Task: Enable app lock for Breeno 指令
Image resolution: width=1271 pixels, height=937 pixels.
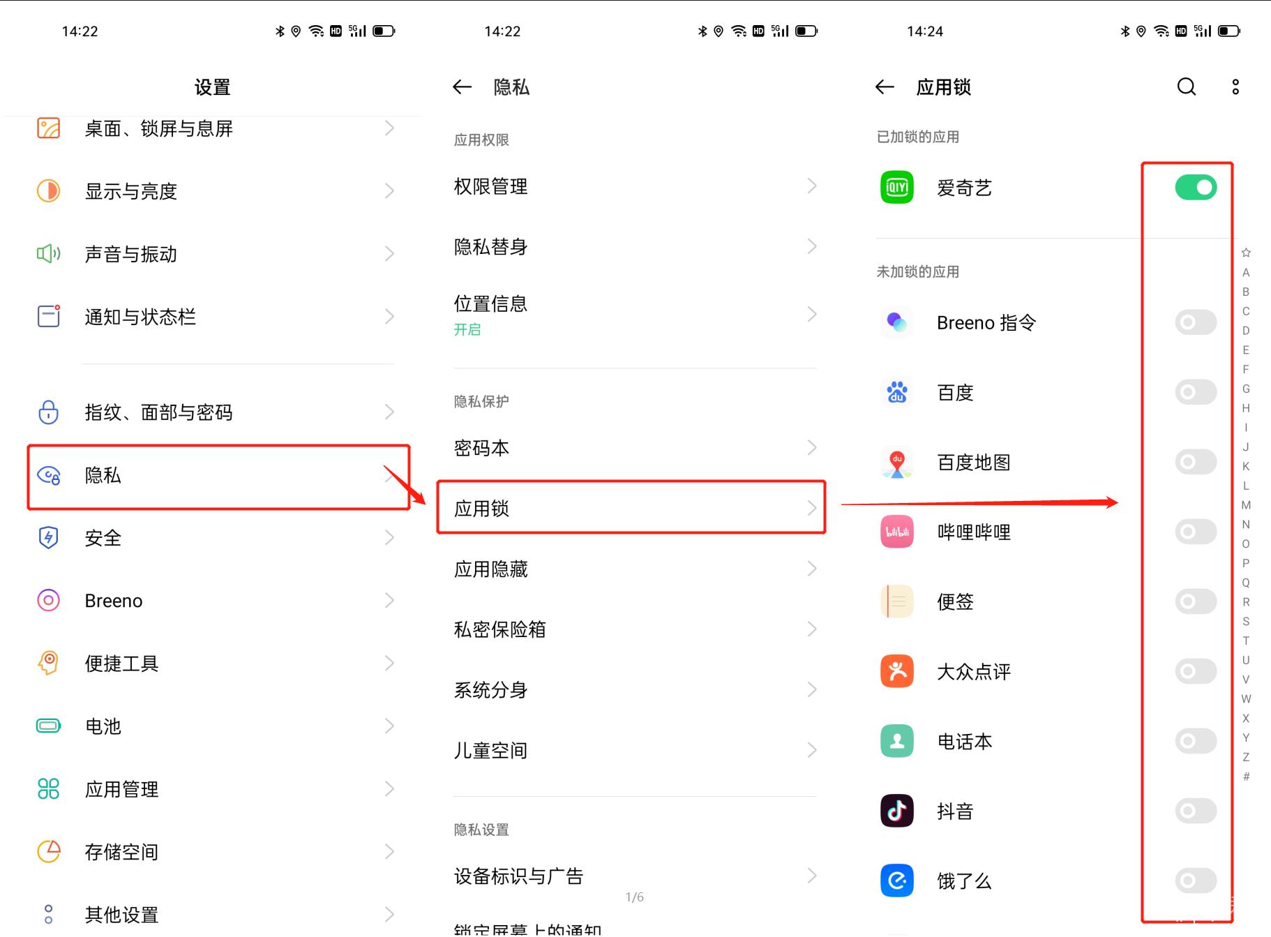Action: click(x=1196, y=322)
